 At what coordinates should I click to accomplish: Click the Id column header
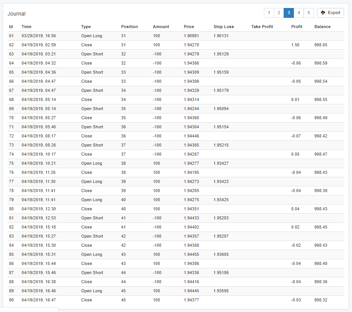pyautogui.click(x=11, y=27)
